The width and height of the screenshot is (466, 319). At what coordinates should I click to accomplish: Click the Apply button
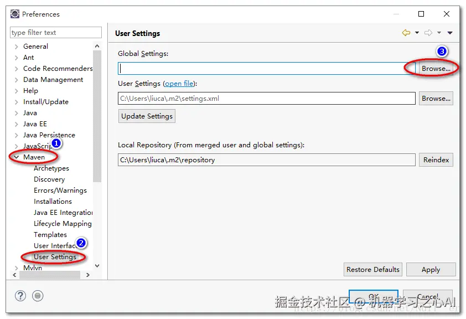click(431, 269)
